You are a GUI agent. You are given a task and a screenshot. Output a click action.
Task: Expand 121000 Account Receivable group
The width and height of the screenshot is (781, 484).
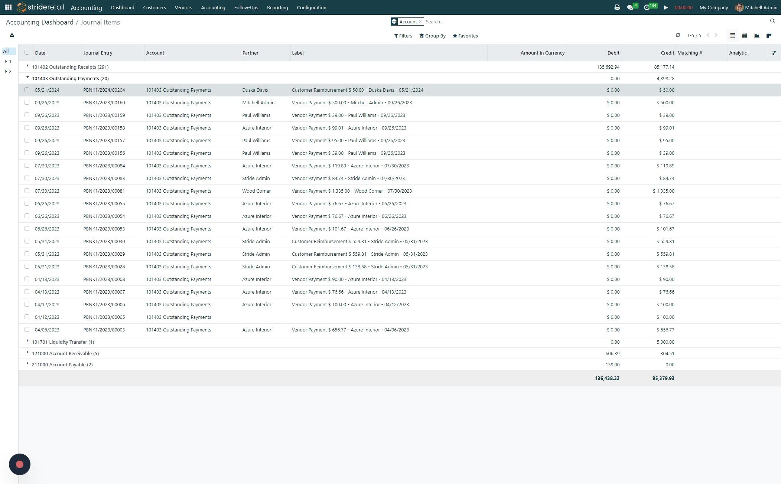pos(27,353)
